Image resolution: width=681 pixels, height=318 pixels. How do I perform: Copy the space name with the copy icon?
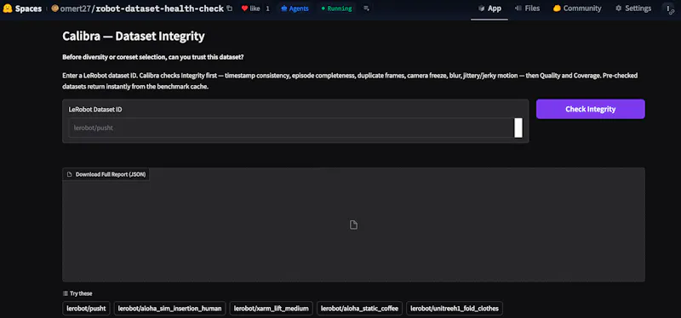click(230, 9)
